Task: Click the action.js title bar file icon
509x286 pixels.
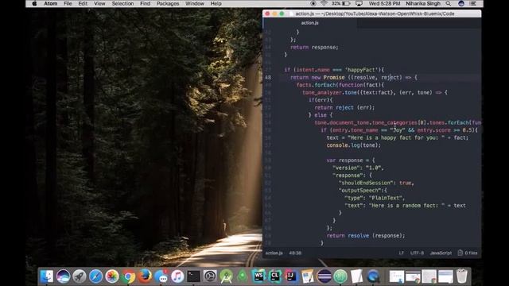Action: [x=292, y=14]
